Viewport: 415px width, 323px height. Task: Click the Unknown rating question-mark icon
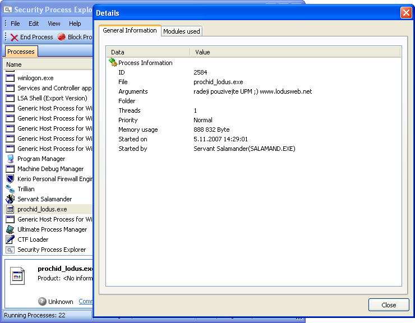[x=42, y=301]
